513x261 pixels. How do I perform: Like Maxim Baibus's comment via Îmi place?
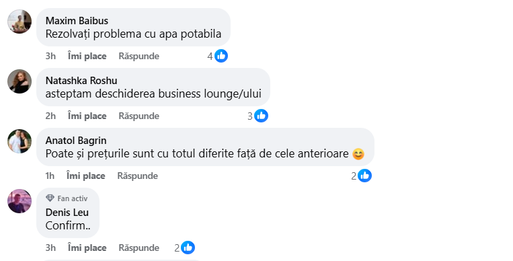(87, 57)
